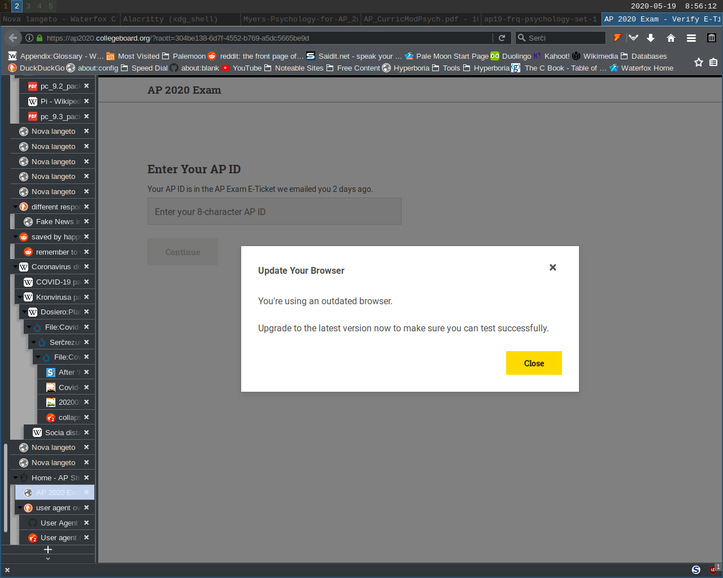Focus AP_CurricModPsych.pdf window tab
Screen dimensions: 723x578
421,19
